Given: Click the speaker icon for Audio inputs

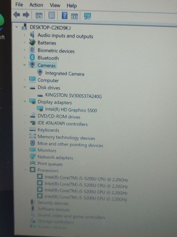Looking at the screenshot, I should [32, 35].
